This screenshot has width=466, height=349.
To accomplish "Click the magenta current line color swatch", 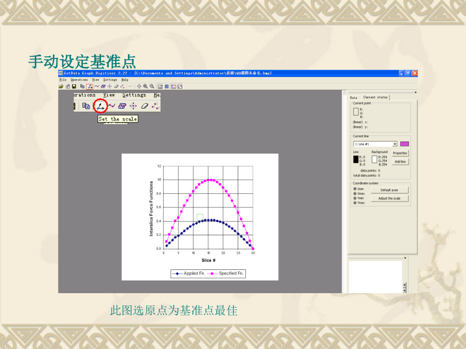I will coord(404,144).
